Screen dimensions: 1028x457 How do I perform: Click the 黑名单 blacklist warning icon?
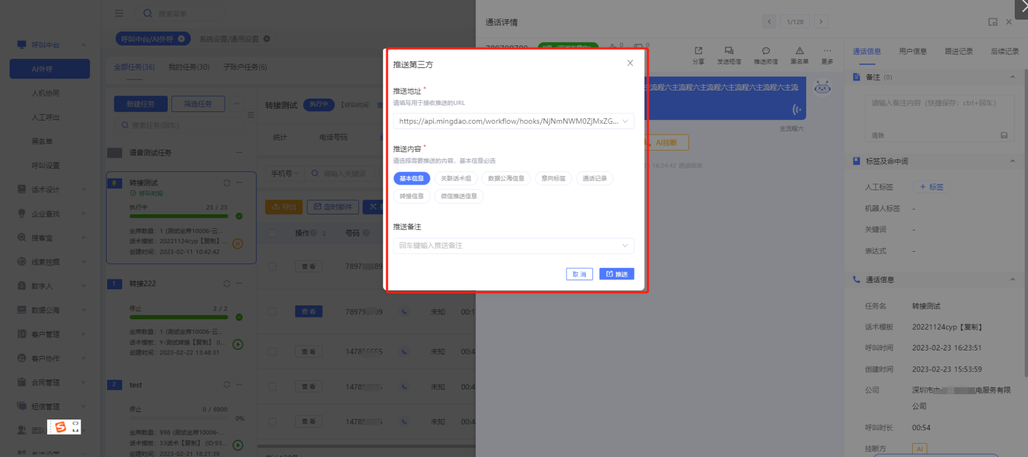(799, 51)
